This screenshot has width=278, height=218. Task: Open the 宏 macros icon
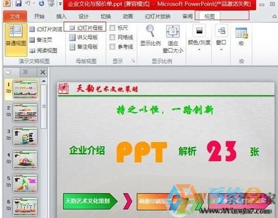(x=242, y=33)
